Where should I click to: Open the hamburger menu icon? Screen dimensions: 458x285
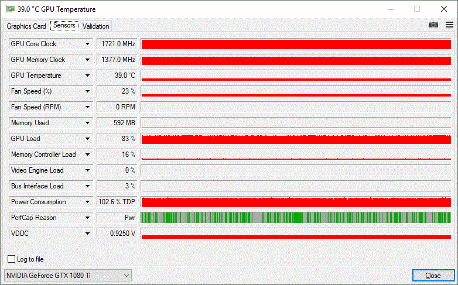point(449,25)
